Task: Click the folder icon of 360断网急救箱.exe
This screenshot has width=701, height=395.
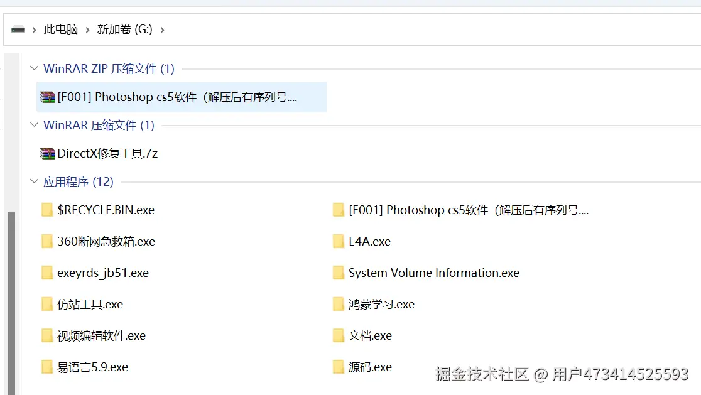Action: pyautogui.click(x=47, y=241)
